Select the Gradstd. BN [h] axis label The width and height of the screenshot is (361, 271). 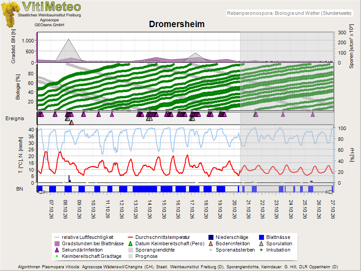[x=14, y=46]
